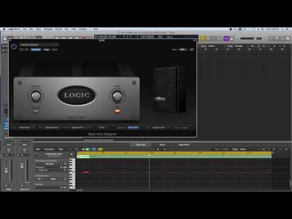292x219 pixels.
Task: Open the piano roll Functions menu
Action: click(x=49, y=149)
